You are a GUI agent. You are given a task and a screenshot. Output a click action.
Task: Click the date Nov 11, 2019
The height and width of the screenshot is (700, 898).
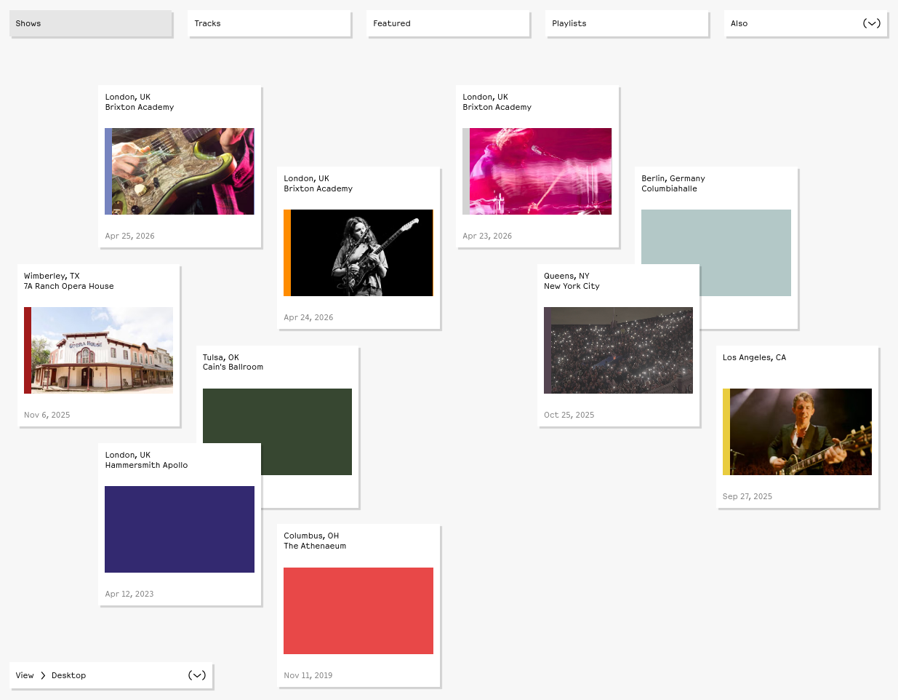pos(308,675)
